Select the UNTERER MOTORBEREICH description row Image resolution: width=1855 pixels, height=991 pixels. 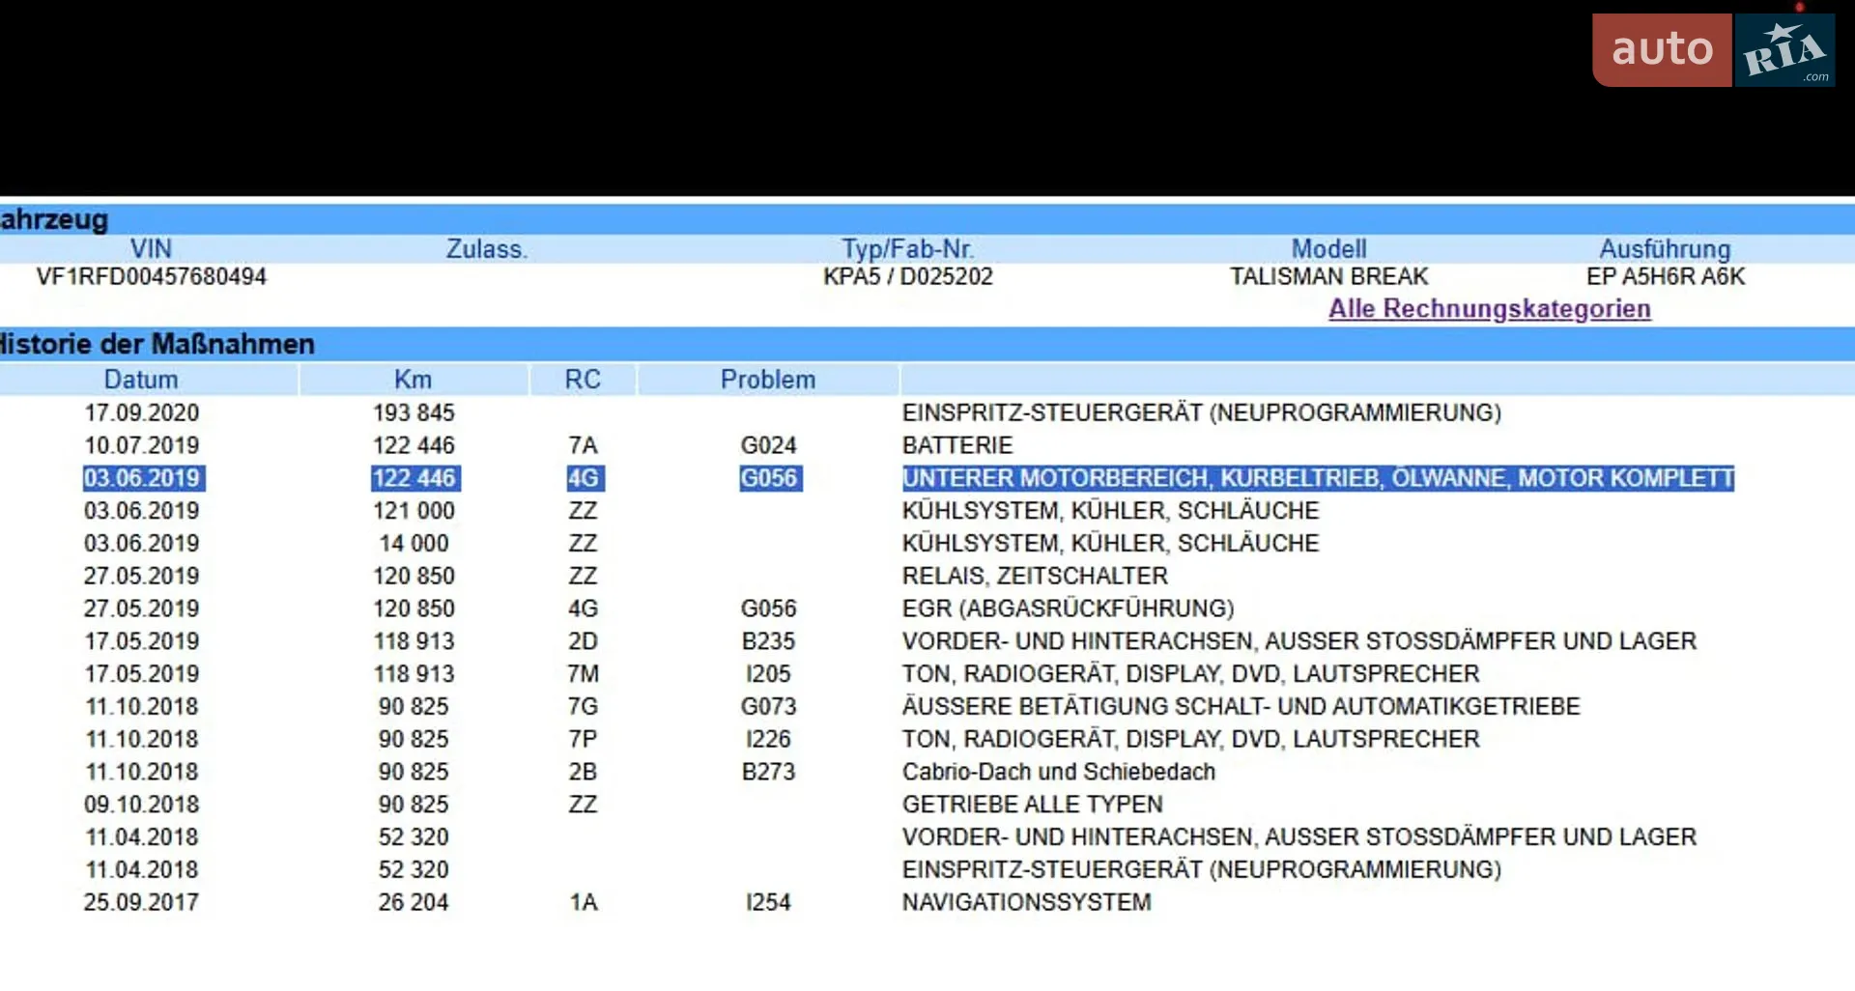pyautogui.click(x=1318, y=478)
